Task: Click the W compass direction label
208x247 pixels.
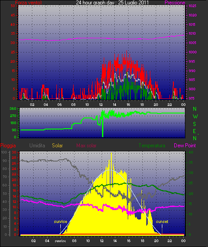Action: pyautogui.click(x=195, y=117)
